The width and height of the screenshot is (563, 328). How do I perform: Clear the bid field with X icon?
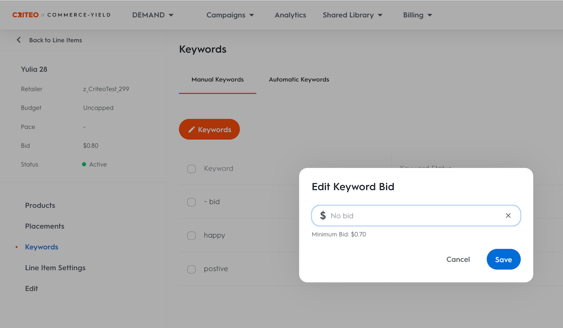coord(508,215)
